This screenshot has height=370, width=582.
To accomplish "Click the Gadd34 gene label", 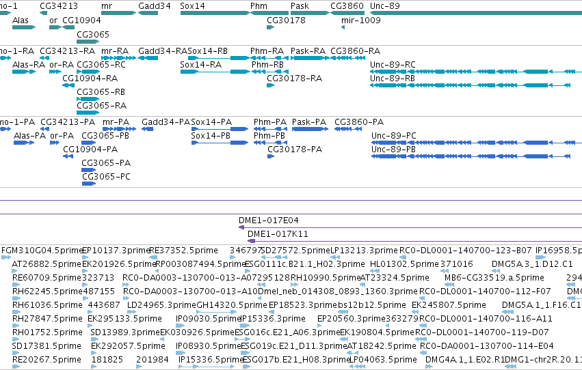I will 155,6.
